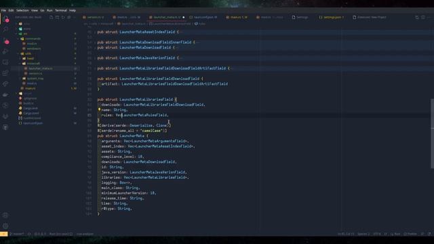Open the Accounts icon in the activity bar
The image size is (434, 244).
click(5, 216)
